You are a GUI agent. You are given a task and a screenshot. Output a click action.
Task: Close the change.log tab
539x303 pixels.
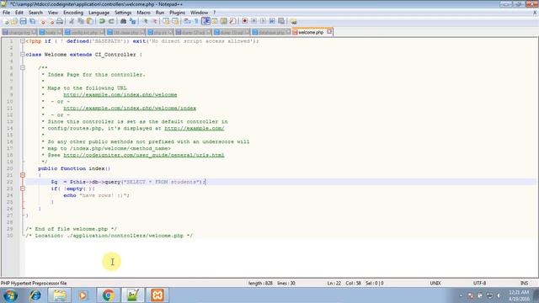pos(34,32)
